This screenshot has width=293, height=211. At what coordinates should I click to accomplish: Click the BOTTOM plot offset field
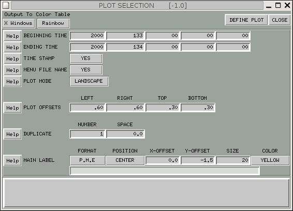click(198, 108)
